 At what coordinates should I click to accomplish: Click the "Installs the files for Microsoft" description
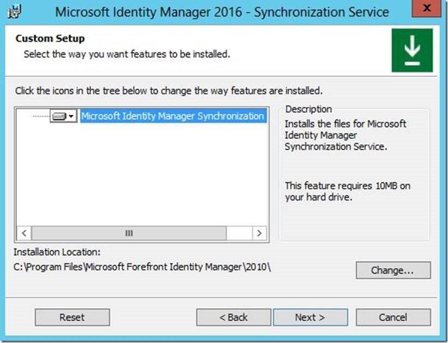pyautogui.click(x=345, y=135)
